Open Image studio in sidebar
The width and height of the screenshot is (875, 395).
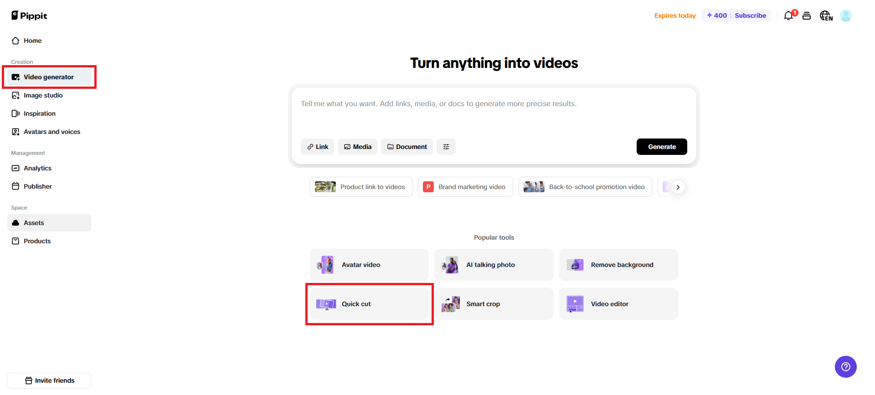click(49, 95)
